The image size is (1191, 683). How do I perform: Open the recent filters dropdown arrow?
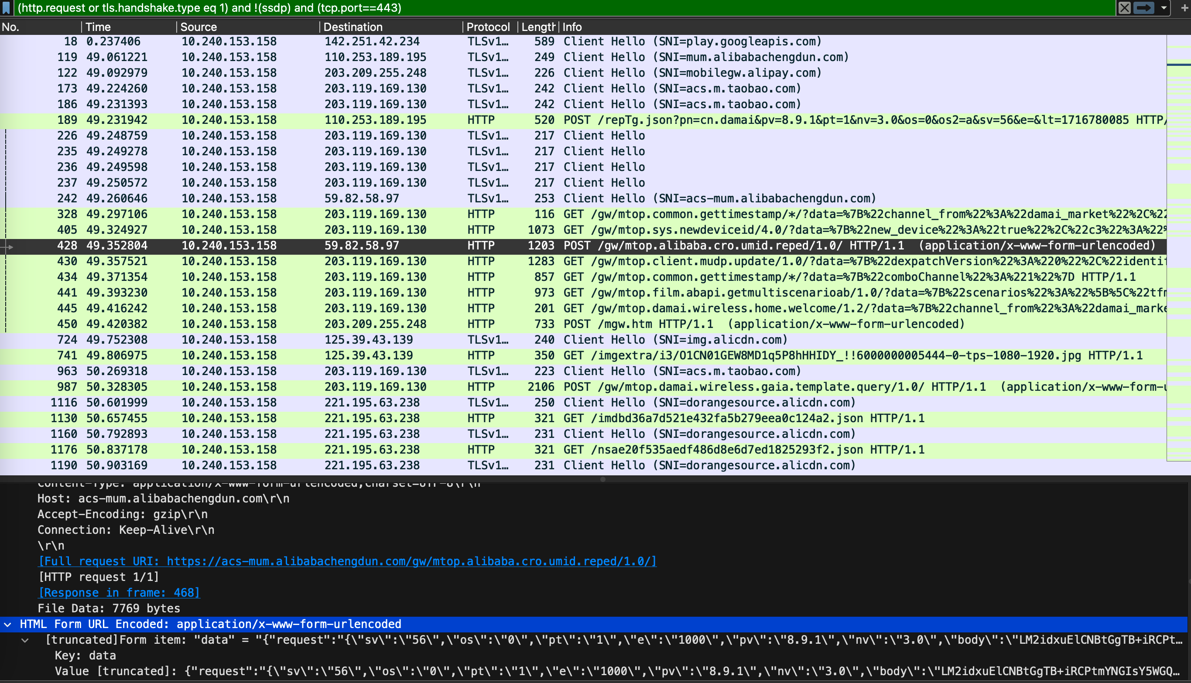tap(1164, 8)
